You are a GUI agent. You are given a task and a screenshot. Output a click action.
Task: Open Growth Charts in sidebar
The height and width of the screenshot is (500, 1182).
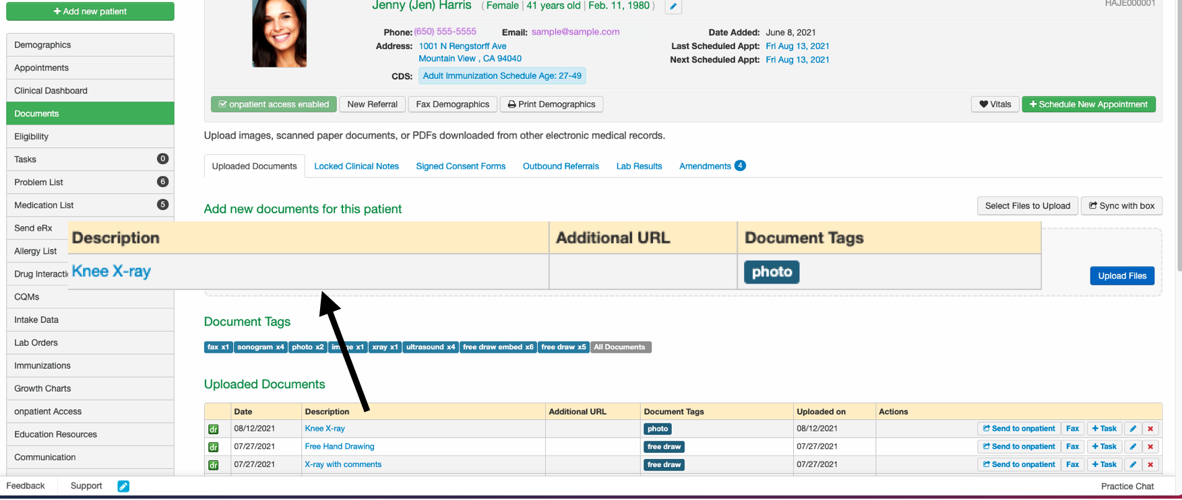click(90, 388)
